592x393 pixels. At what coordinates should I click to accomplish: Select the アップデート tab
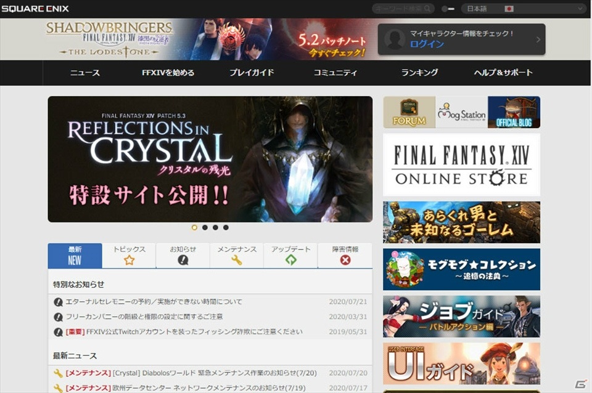point(290,256)
